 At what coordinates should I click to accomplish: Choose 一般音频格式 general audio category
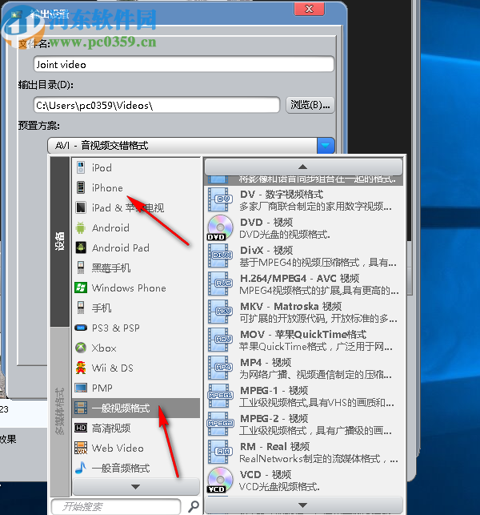[x=136, y=468]
